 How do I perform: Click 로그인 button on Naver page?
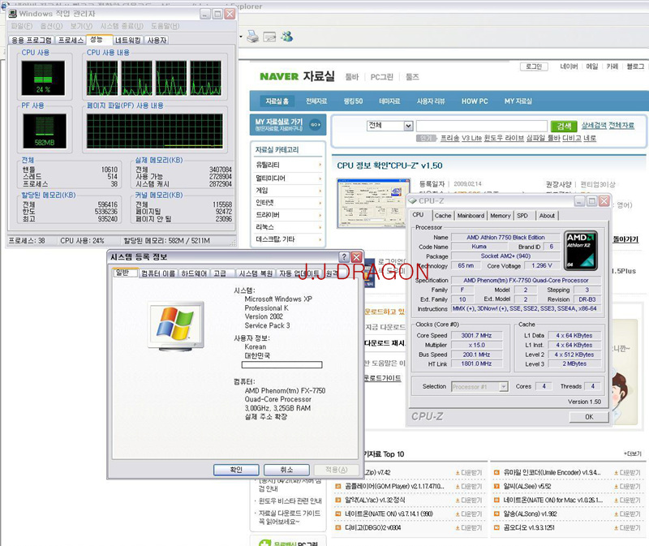tap(534, 67)
